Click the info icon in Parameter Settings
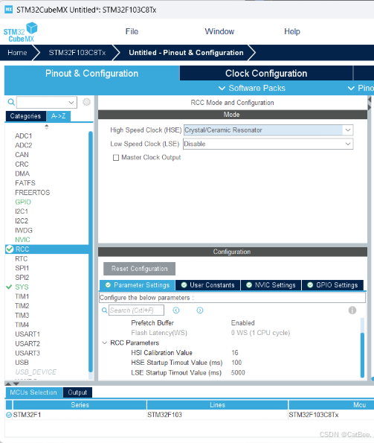 (352, 310)
